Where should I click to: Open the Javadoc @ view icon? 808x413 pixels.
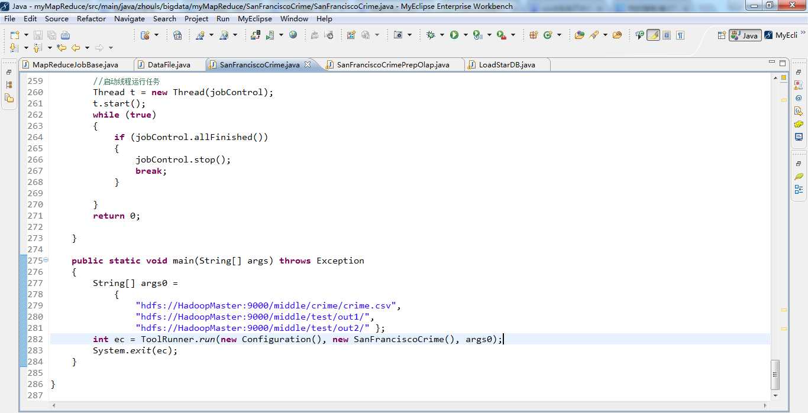pos(799,97)
